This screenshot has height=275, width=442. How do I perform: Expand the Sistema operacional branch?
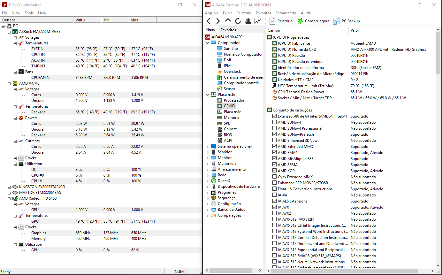click(208, 146)
